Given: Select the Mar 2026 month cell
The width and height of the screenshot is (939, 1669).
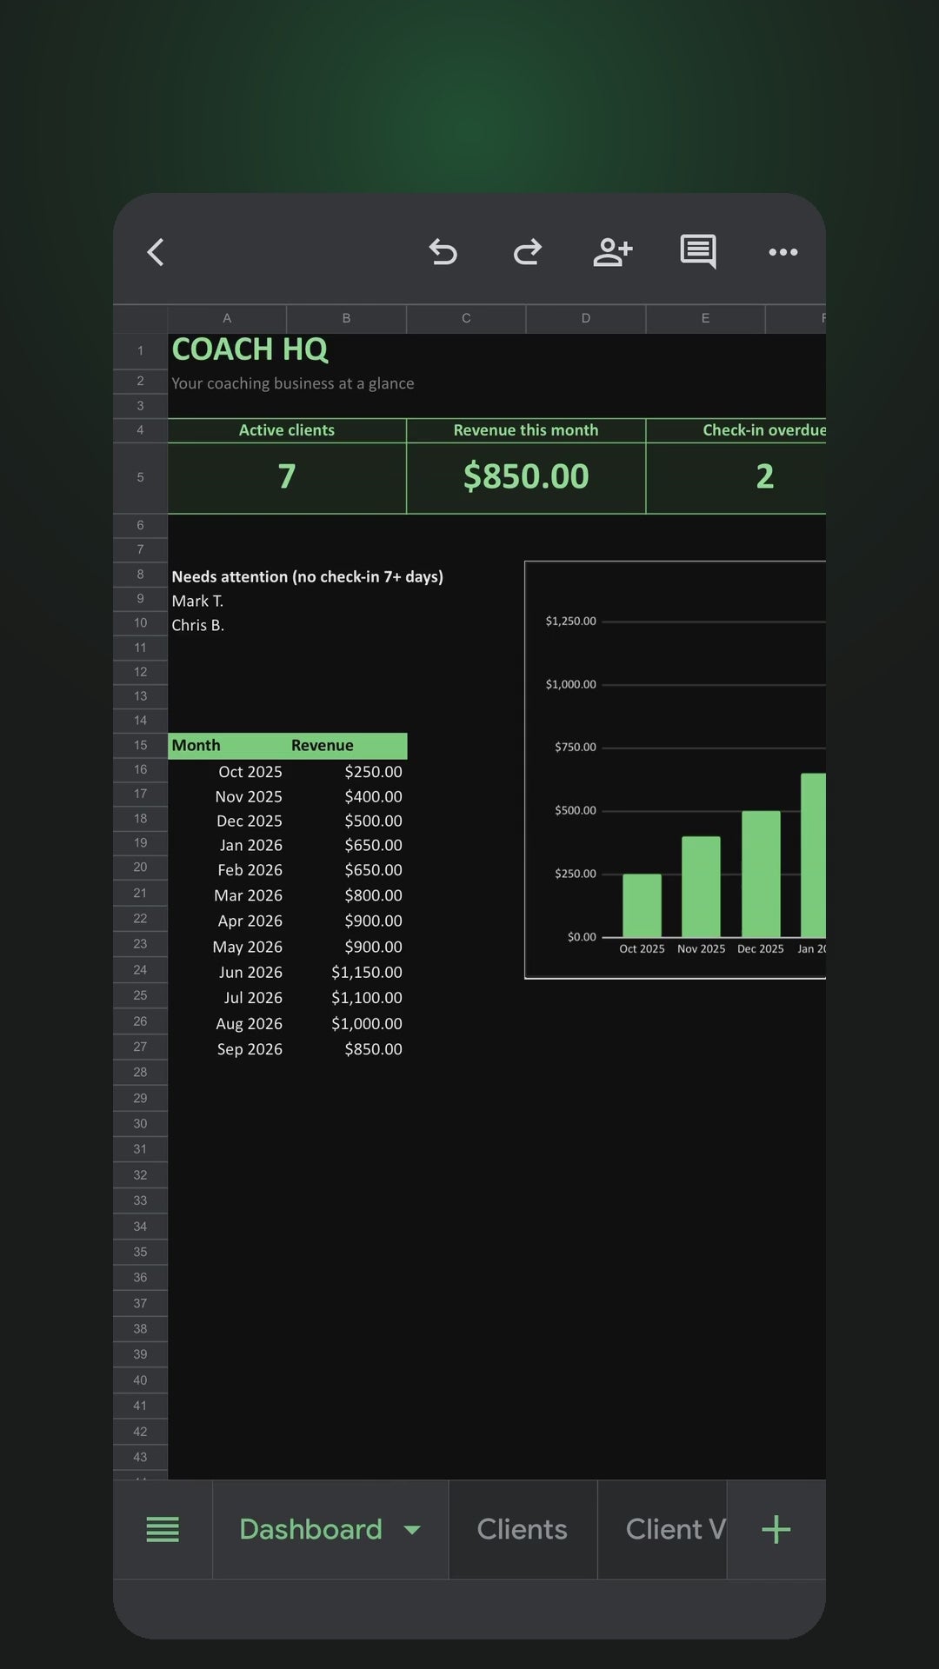Looking at the screenshot, I should click(227, 895).
